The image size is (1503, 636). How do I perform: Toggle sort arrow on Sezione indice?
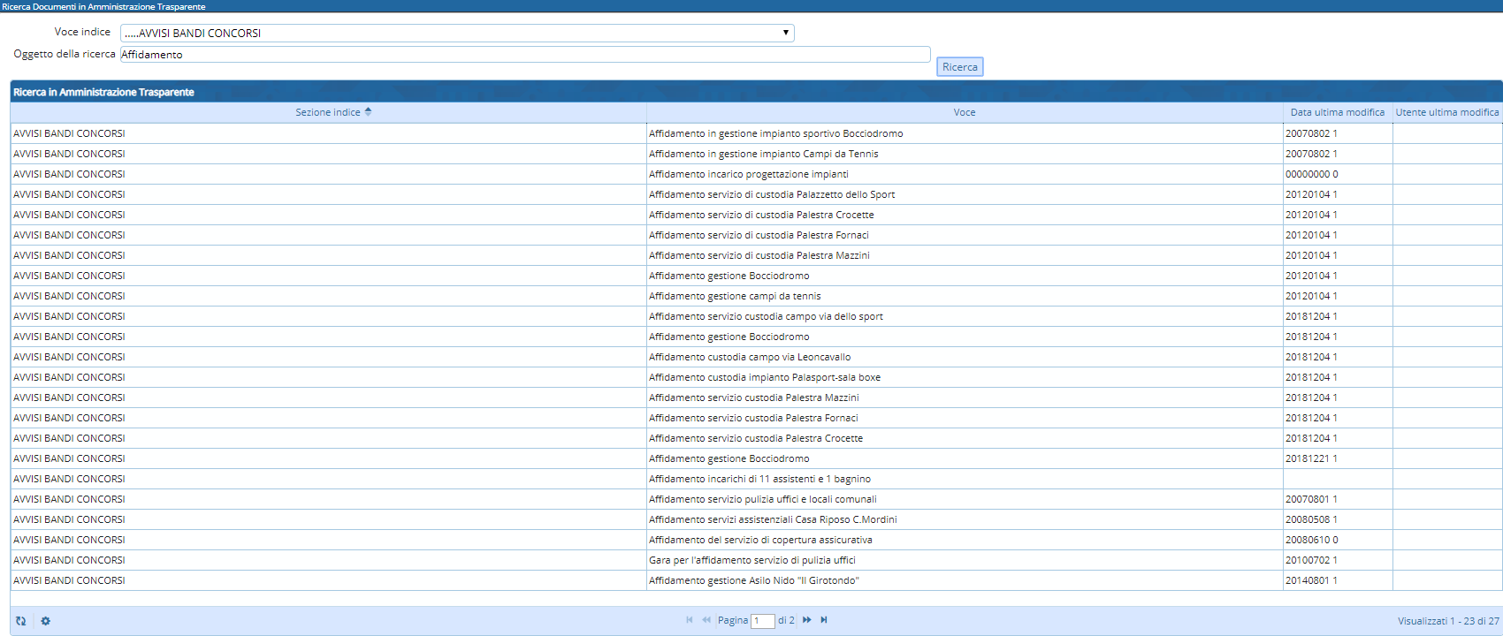click(368, 112)
